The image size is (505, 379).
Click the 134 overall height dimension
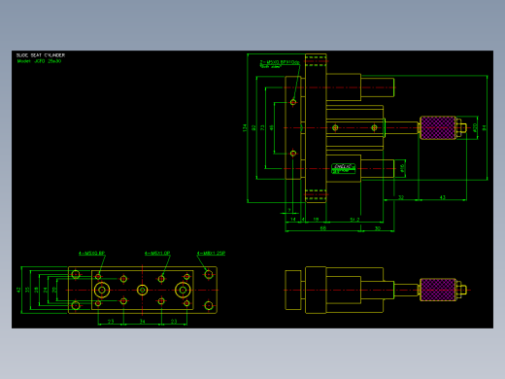click(245, 128)
